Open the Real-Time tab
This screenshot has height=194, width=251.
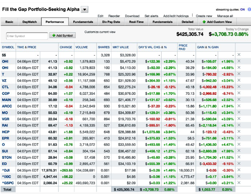[136, 22]
